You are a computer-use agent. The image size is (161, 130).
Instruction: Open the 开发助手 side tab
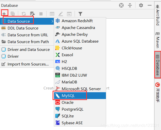click(x=158, y=92)
